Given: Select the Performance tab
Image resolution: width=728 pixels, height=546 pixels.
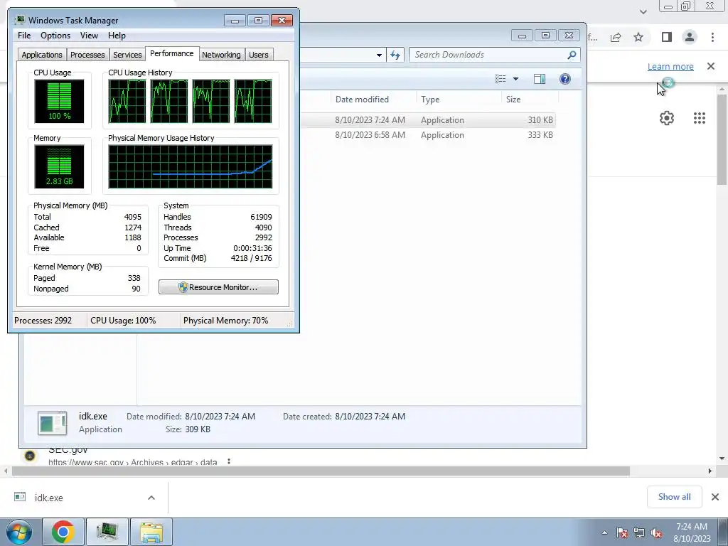Looking at the screenshot, I should click(172, 53).
